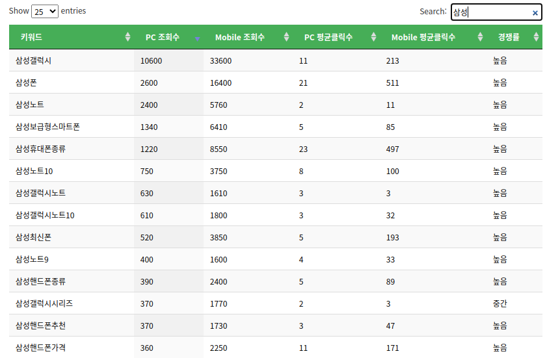Click Mobile 조회수 value 1600
This screenshot has height=358, width=547.
[x=219, y=260]
